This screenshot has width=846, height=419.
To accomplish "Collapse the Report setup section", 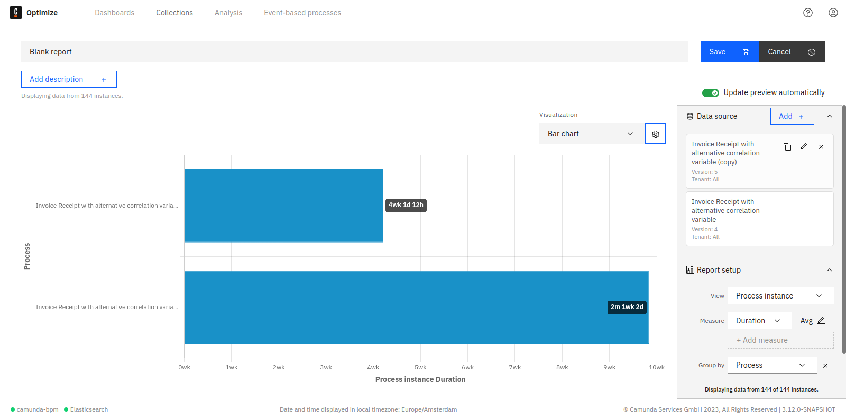I will 830,270.
